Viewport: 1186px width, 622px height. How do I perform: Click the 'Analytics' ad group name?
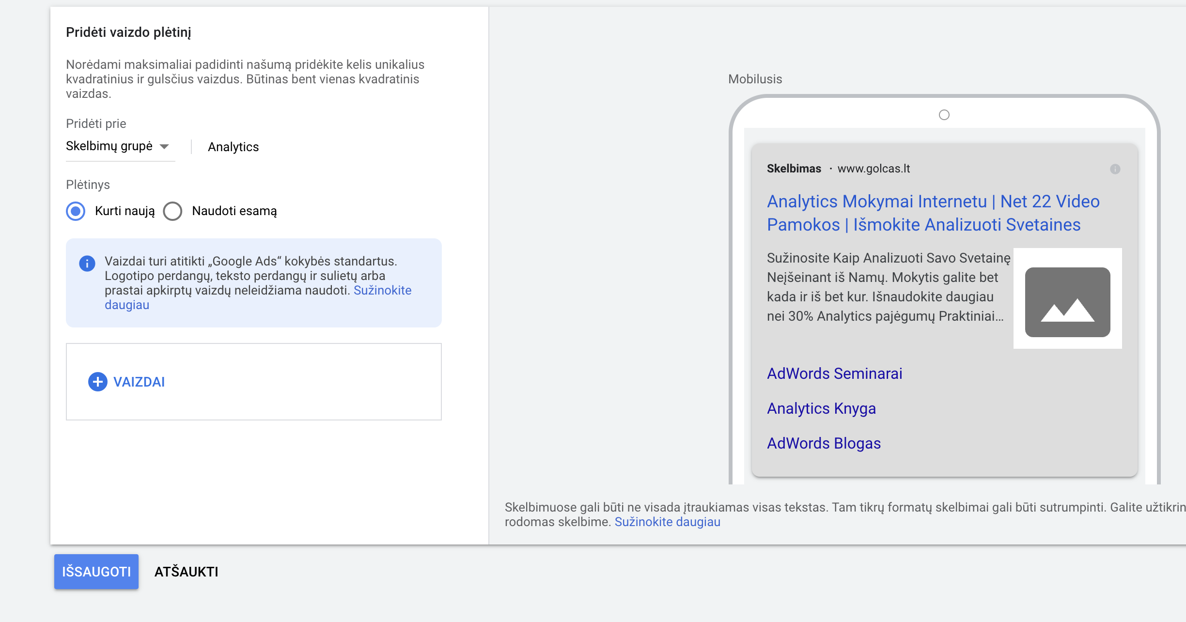(x=234, y=147)
